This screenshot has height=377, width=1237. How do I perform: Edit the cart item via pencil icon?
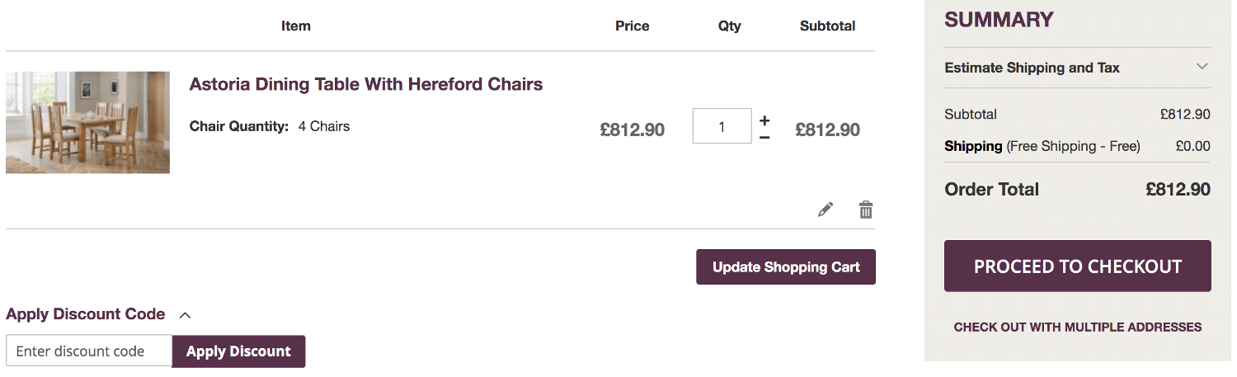pyautogui.click(x=825, y=210)
